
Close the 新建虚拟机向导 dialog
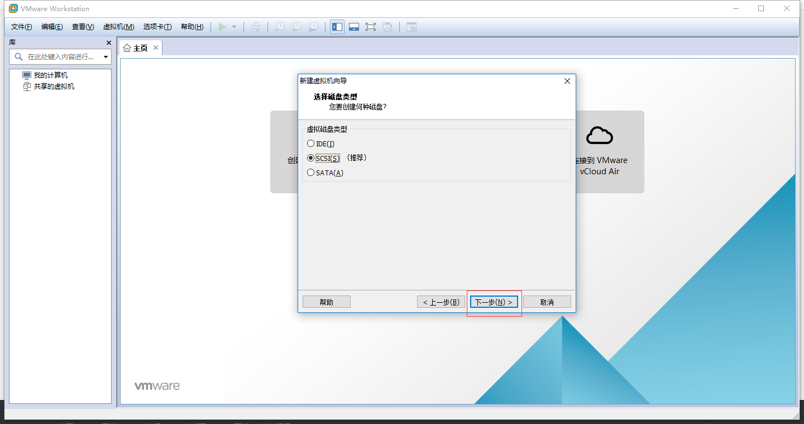tap(567, 81)
